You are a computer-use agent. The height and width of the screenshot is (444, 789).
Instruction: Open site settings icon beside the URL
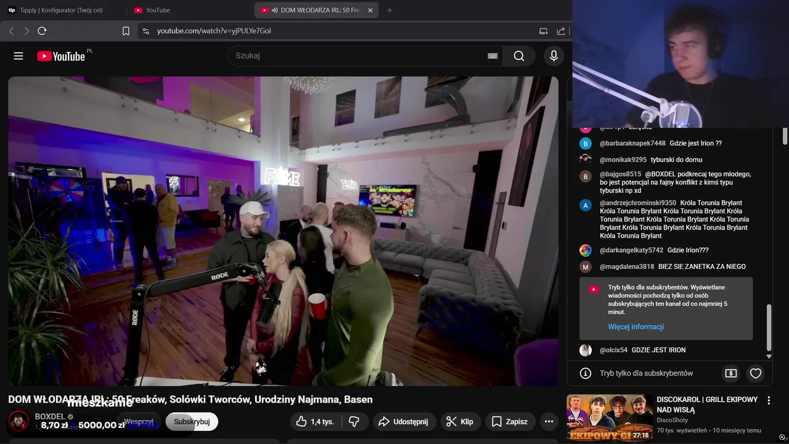[145, 31]
